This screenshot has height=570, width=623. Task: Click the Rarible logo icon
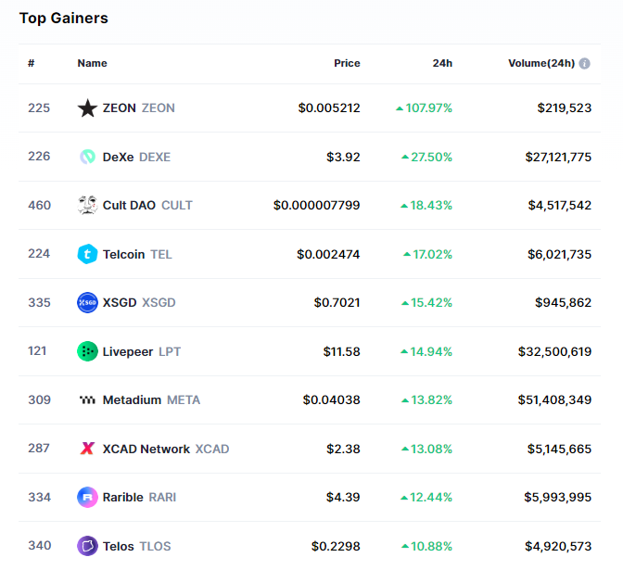point(87,498)
